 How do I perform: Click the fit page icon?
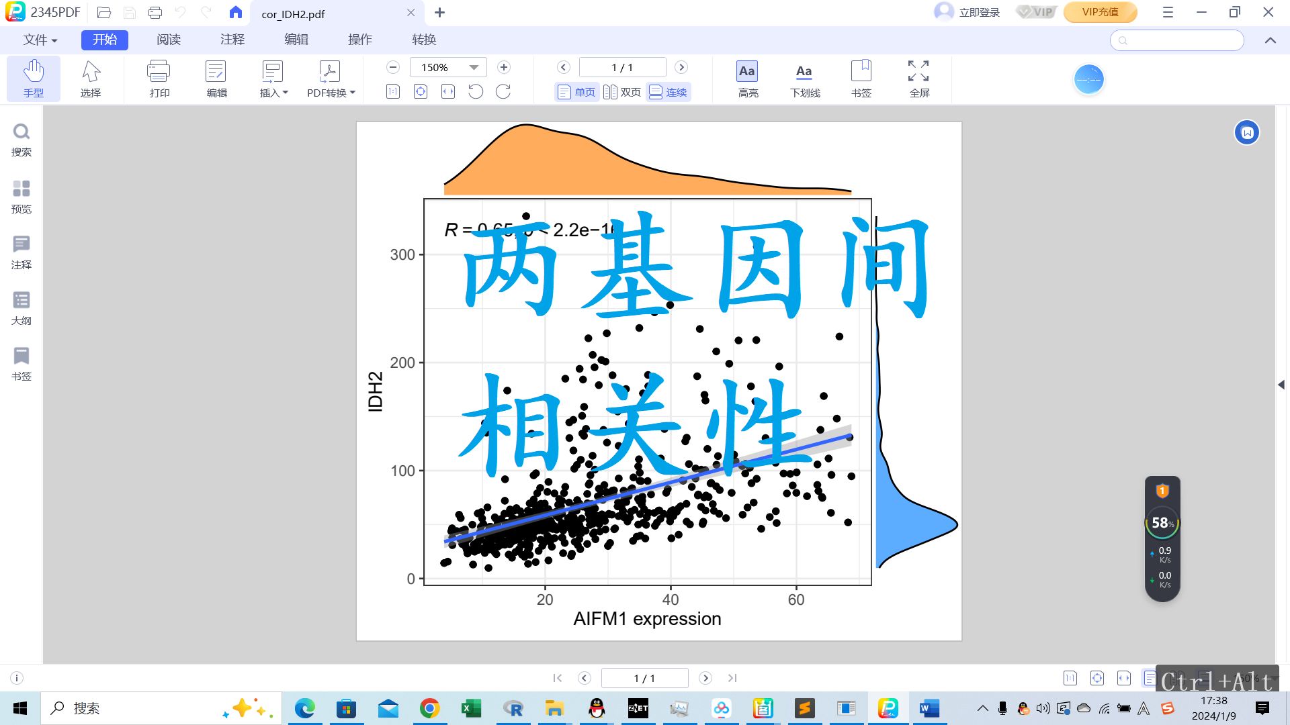click(x=421, y=91)
